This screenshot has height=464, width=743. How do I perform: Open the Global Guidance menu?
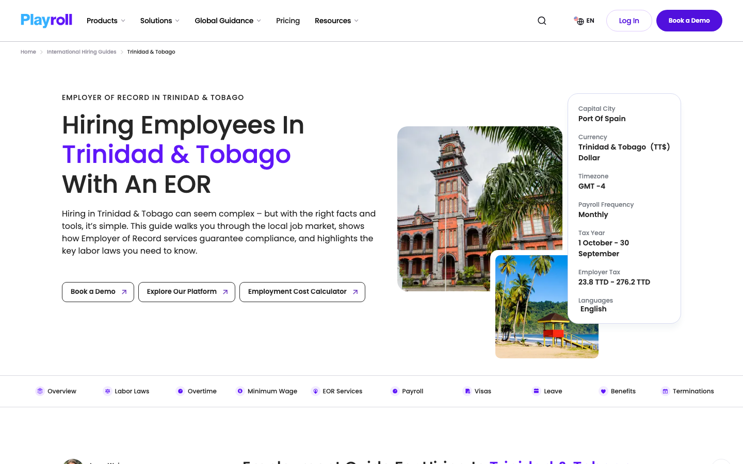pos(228,21)
